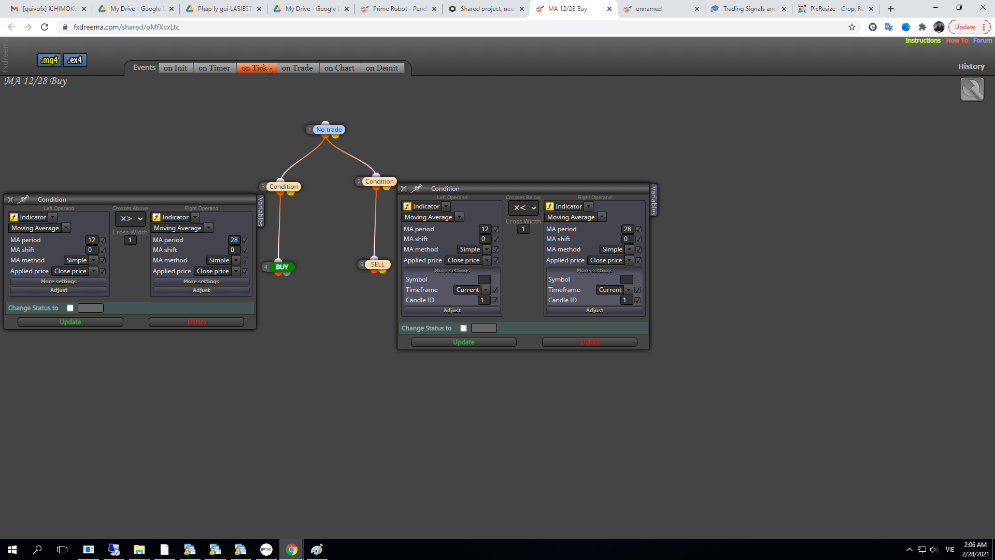Toggle MA period 12 checkbox in left panel
995x560 pixels.
coord(103,240)
